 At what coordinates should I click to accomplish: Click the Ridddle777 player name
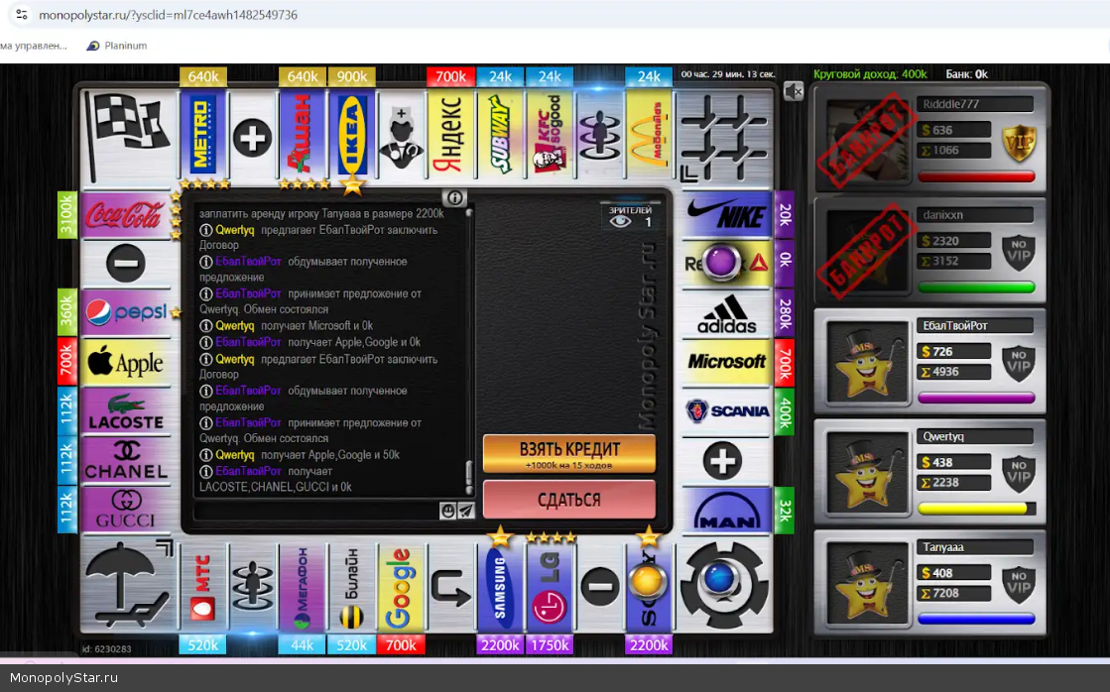(950, 104)
